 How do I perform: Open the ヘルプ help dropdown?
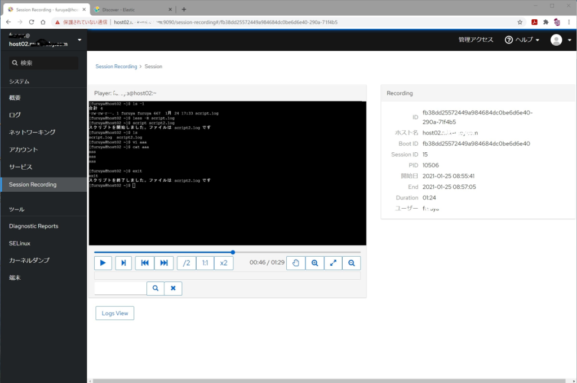tap(522, 40)
